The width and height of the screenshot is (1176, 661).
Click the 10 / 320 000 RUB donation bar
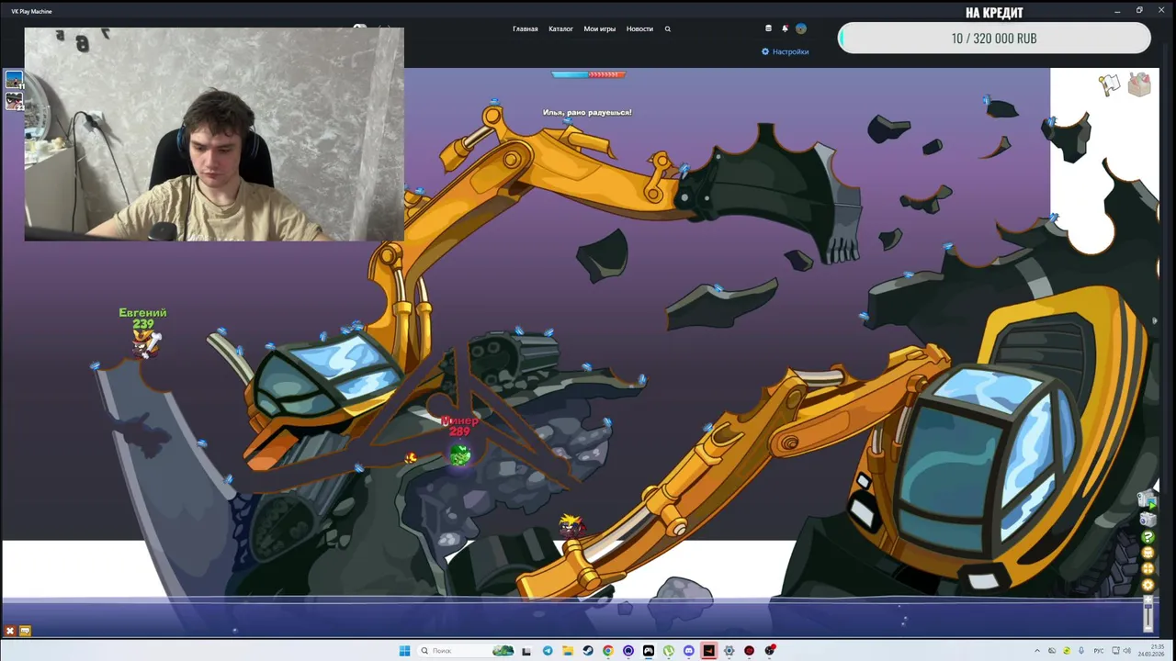(994, 39)
